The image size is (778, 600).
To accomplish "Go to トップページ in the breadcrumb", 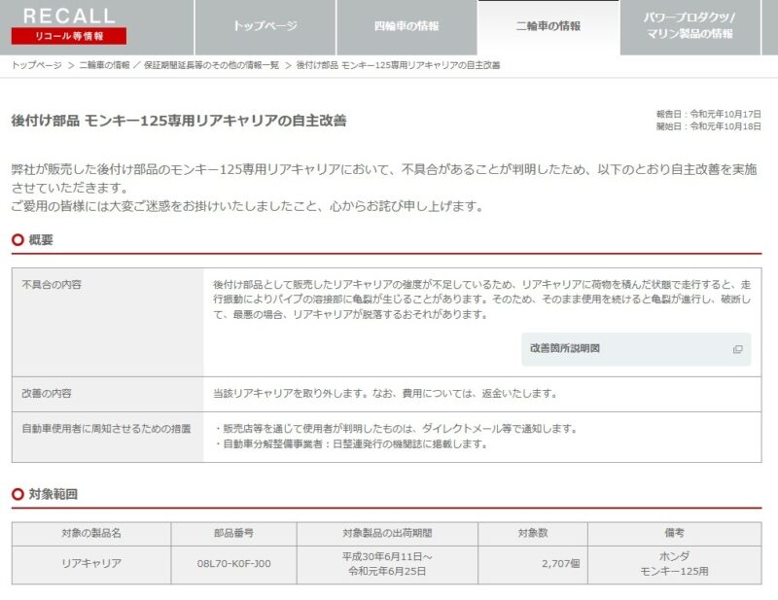I will point(36,65).
